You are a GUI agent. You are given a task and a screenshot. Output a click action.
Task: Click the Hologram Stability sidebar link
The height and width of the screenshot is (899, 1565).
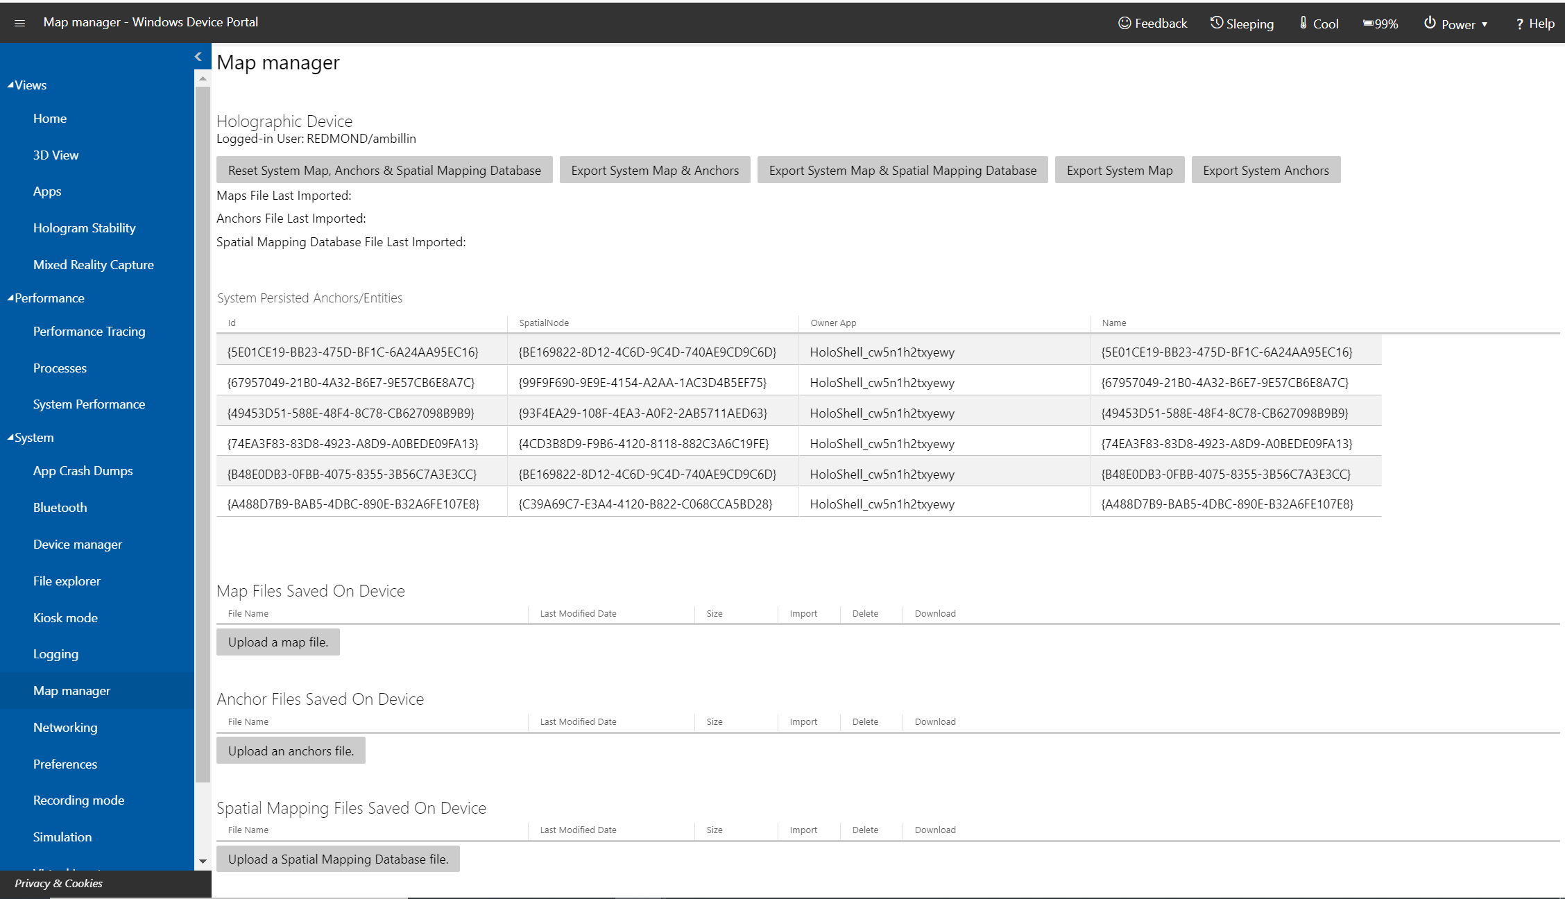tap(85, 228)
